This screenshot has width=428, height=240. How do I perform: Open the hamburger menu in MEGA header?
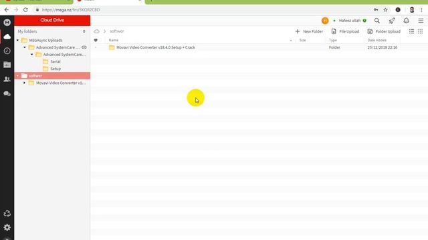point(421,21)
